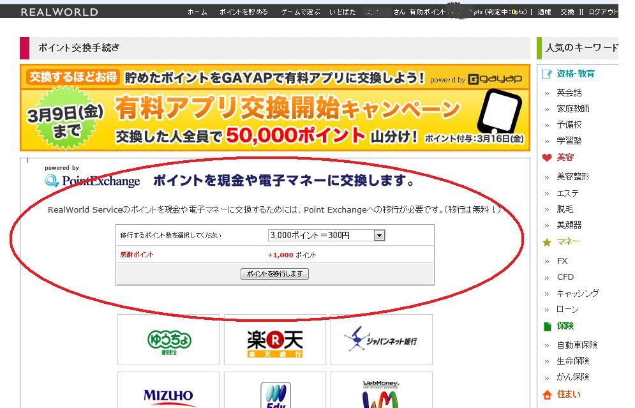Image resolution: width=635 pixels, height=408 pixels.
Task: Select the 美容整形 keyword link
Action: click(573, 177)
